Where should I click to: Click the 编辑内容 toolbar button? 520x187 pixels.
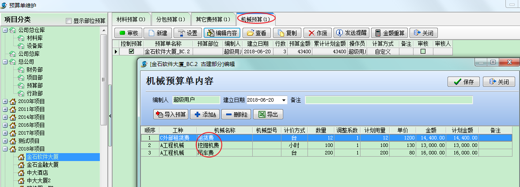pos(222,33)
